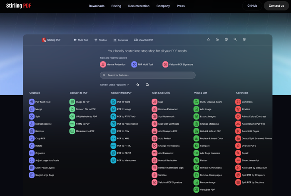Select the Split scissors icon
This screenshot has width=291, height=196.
[x=32, y=116]
